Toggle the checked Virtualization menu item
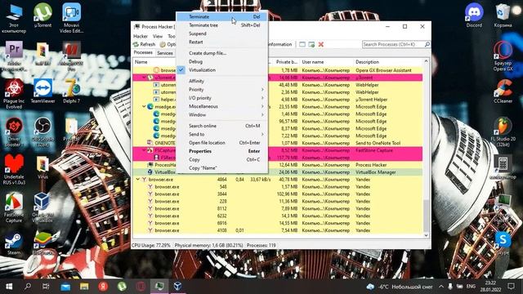The width and height of the screenshot is (523, 294). pyautogui.click(x=221, y=70)
